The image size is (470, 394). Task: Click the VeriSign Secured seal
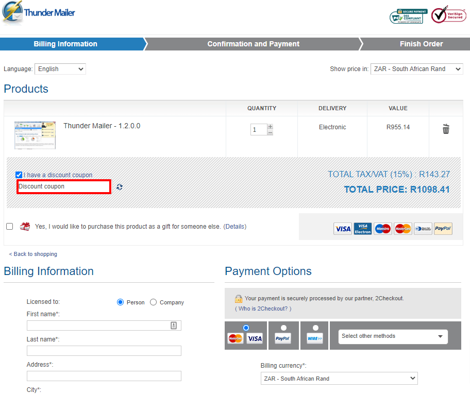(448, 15)
